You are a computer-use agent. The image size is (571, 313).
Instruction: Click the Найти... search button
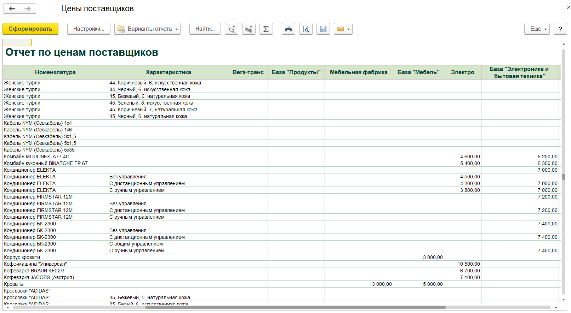205,29
